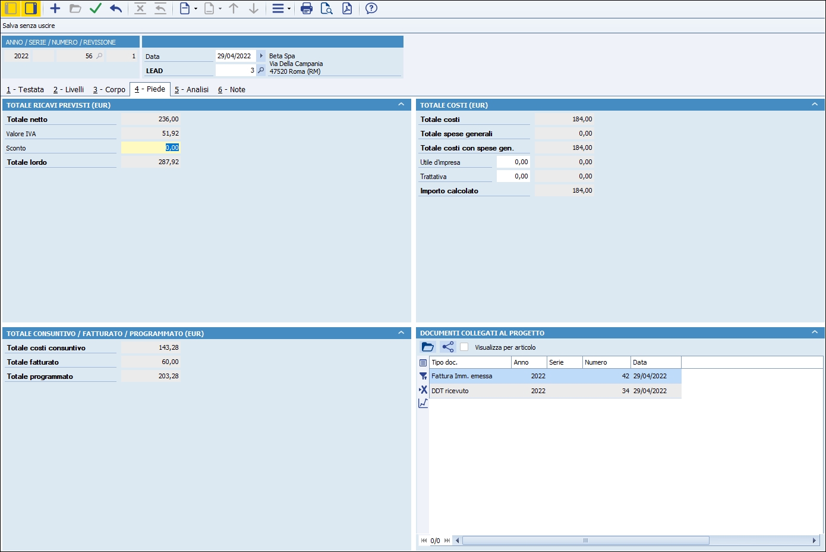Click the Utile d'impresa percentage field
This screenshot has width=826, height=552.
pyautogui.click(x=513, y=162)
